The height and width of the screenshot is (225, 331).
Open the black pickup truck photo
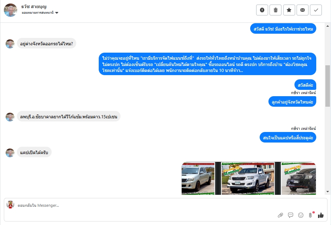point(299,178)
